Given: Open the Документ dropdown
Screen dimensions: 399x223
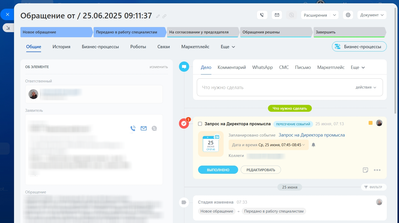Looking at the screenshot, I should pos(372,15).
